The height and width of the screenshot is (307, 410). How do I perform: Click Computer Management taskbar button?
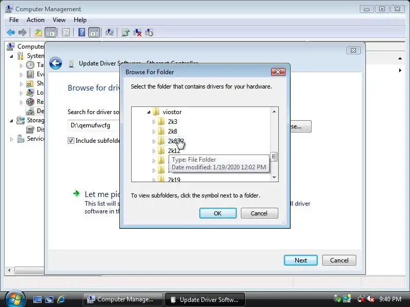point(123,299)
